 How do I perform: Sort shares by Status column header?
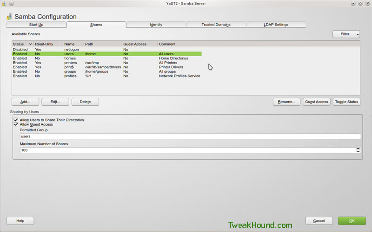pos(22,44)
